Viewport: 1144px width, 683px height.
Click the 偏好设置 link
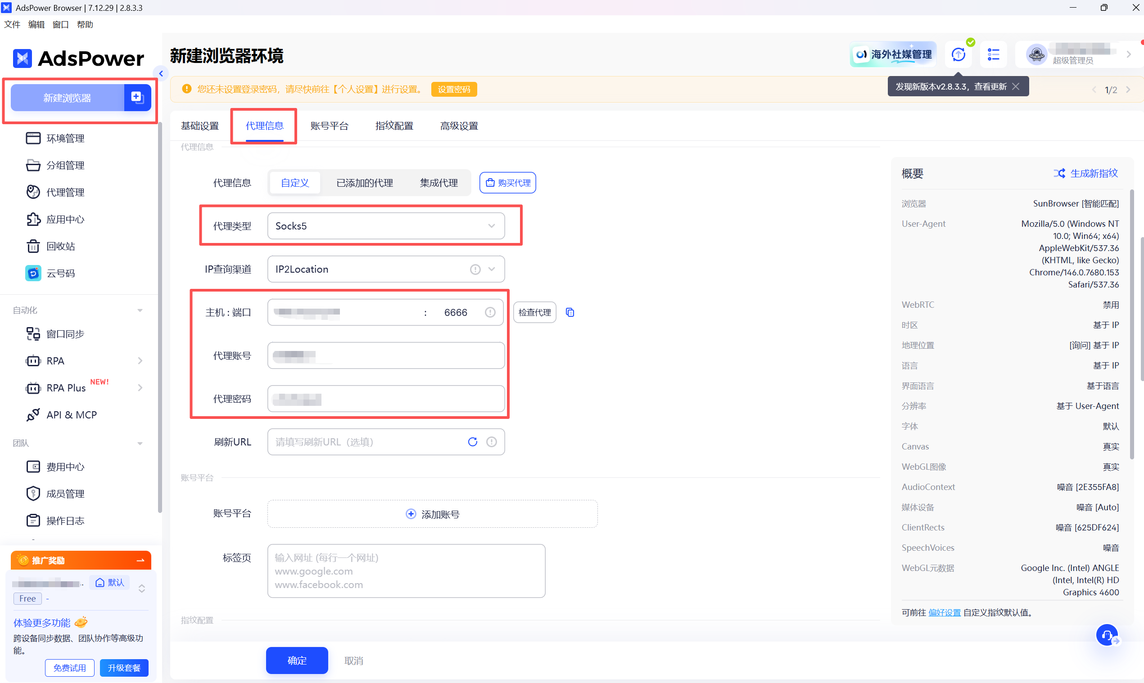[944, 612]
